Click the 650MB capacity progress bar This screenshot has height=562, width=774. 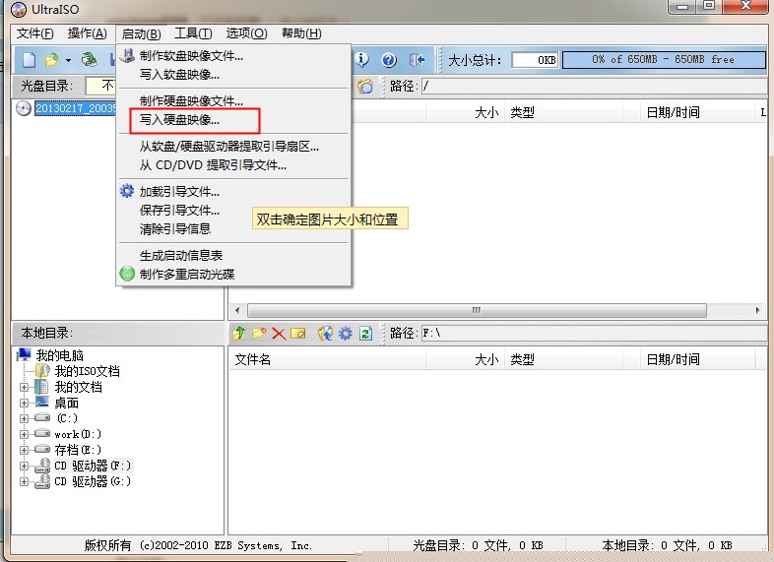(664, 60)
